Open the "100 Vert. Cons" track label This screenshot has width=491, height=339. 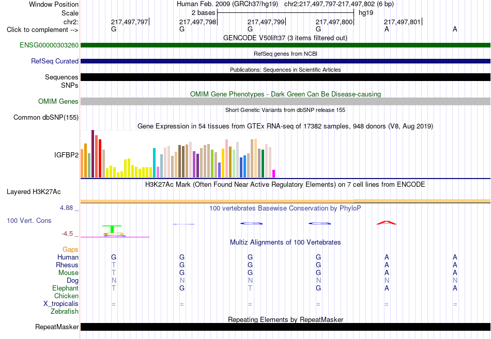click(x=29, y=220)
